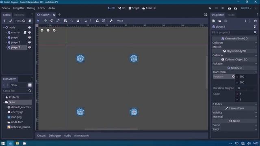Image resolution: width=260 pixels, height=146 pixels.
Task: Open the enemy node's script icon
Action: click(x=25, y=32)
